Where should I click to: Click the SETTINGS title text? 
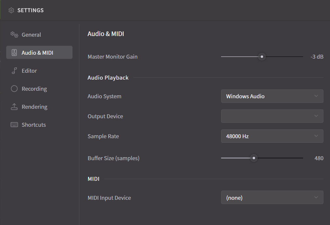tap(31, 10)
